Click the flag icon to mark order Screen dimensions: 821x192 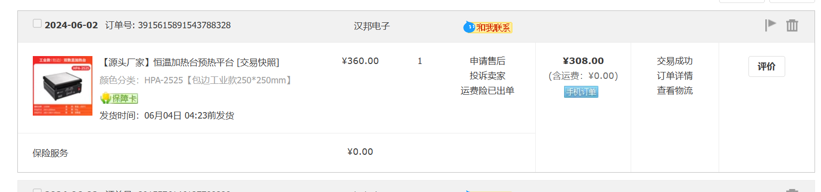coord(770,25)
